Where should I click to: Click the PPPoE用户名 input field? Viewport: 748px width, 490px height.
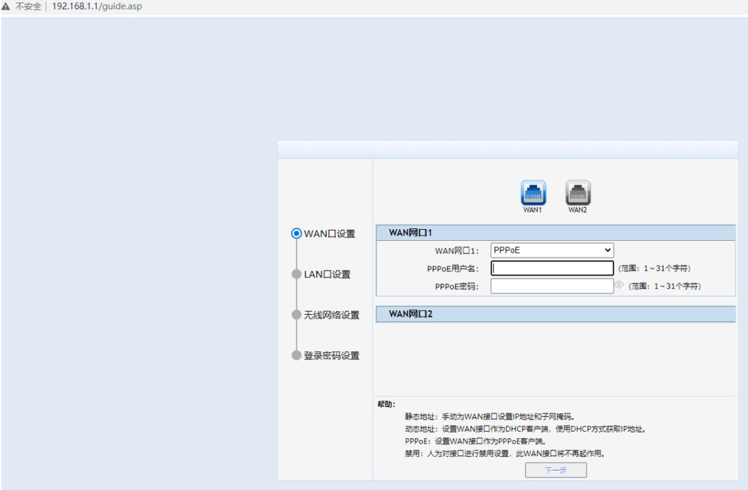pyautogui.click(x=552, y=269)
